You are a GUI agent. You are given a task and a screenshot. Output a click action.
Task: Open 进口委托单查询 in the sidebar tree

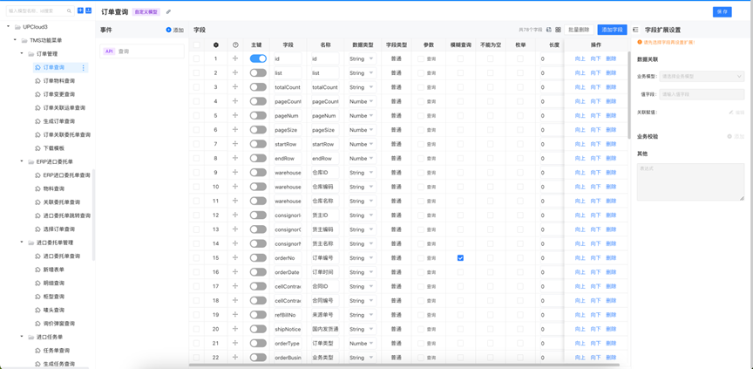click(x=62, y=256)
